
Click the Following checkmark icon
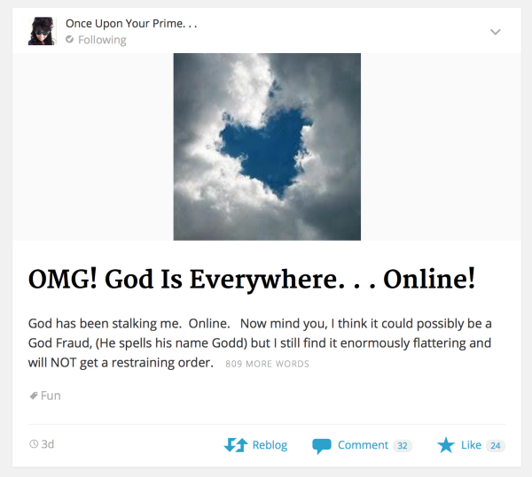point(69,39)
